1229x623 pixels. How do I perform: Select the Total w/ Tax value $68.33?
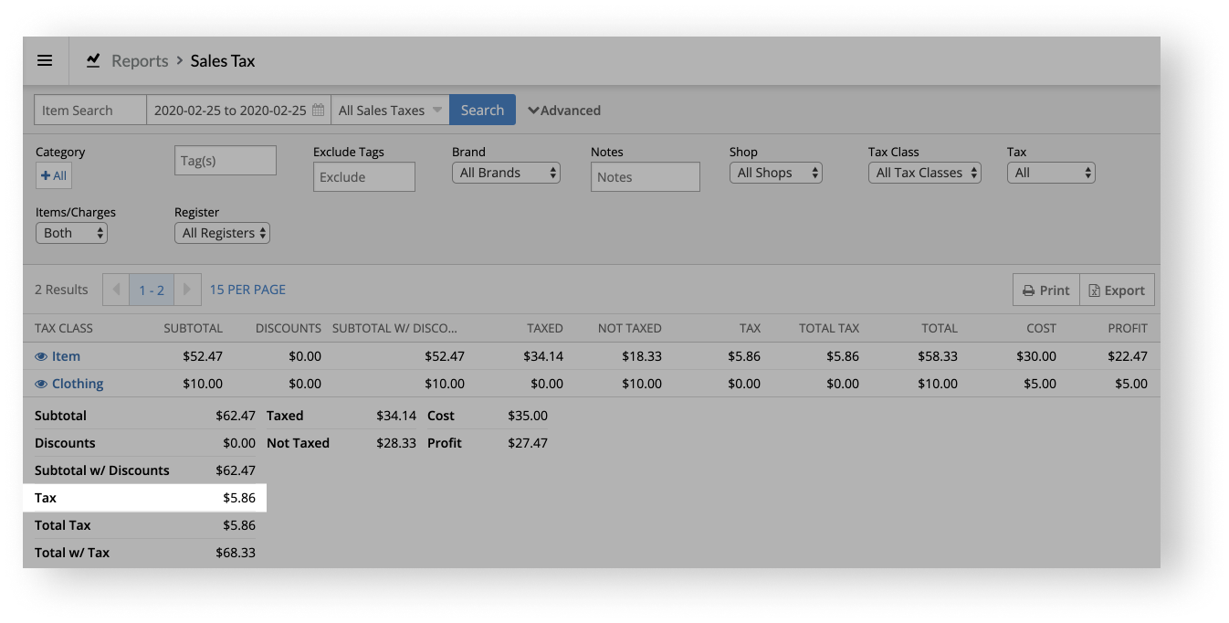(x=236, y=553)
